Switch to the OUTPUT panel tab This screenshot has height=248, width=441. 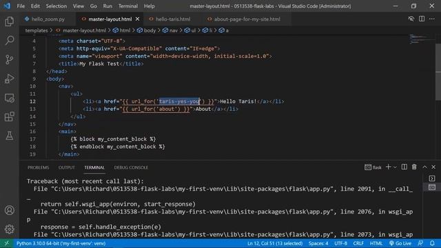pyautogui.click(x=67, y=167)
